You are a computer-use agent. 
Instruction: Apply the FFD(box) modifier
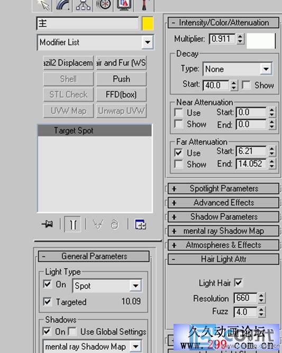coord(121,95)
